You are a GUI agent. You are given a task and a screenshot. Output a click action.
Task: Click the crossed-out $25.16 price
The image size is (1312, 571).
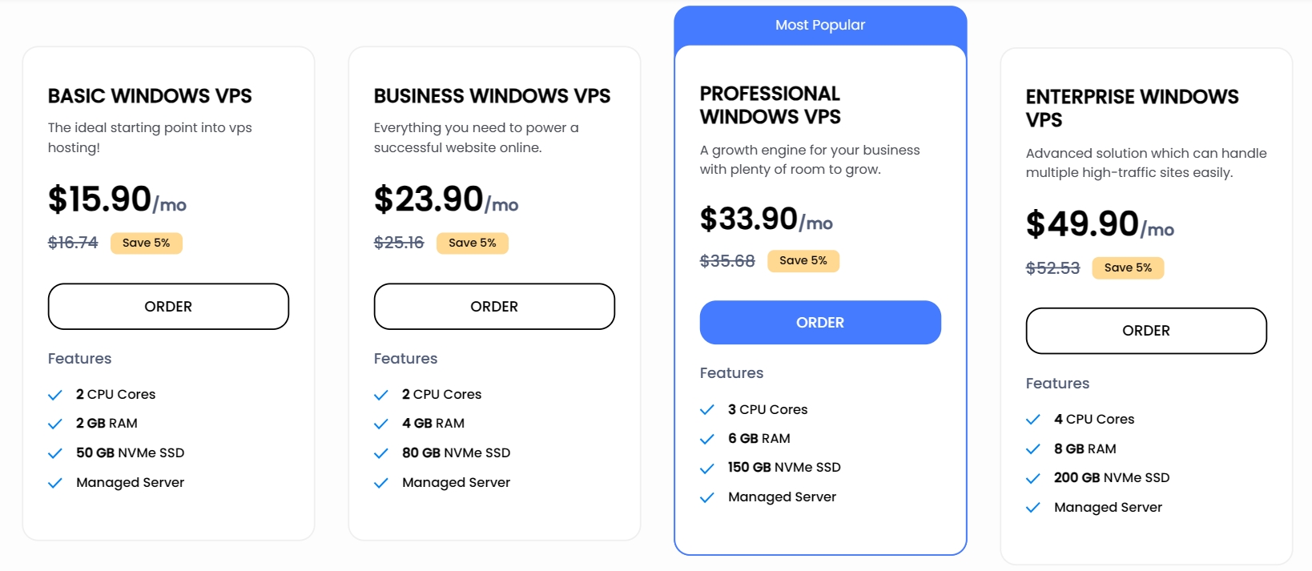point(398,243)
